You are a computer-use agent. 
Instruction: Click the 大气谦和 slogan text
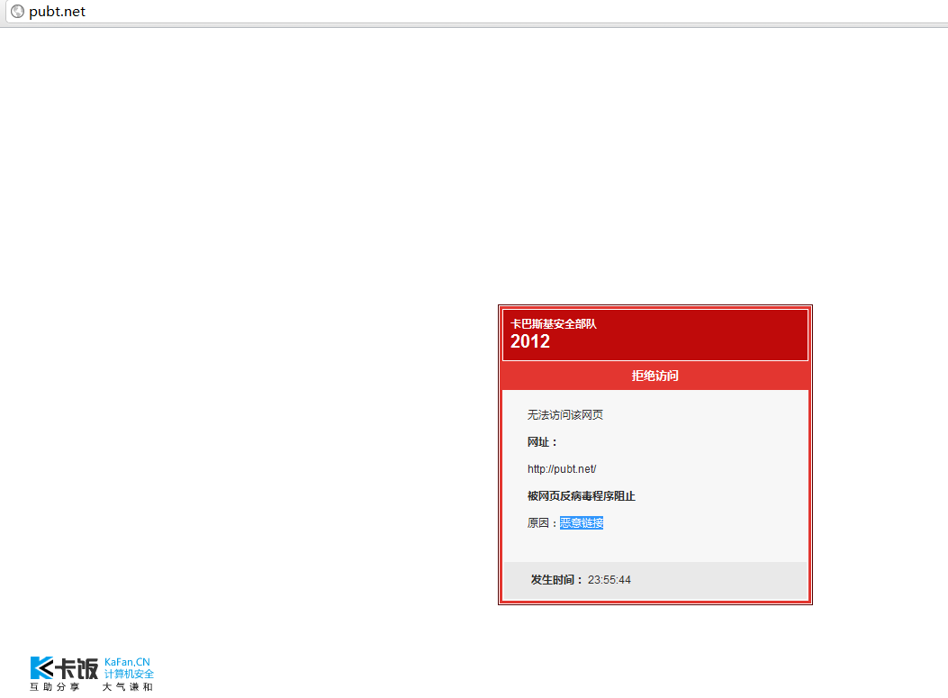pos(128,687)
